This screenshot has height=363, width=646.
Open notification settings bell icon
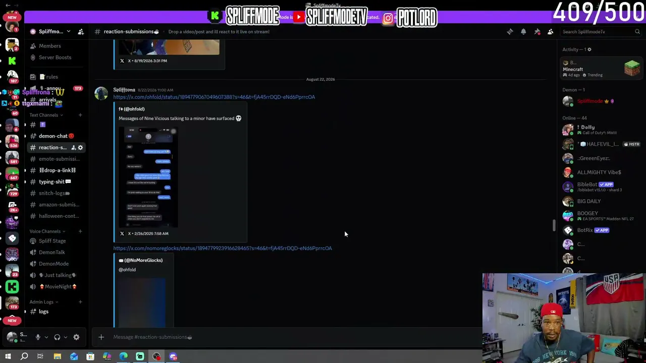(x=523, y=32)
